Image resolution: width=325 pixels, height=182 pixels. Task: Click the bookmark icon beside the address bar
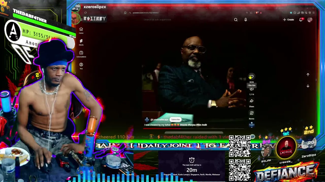[125, 13]
